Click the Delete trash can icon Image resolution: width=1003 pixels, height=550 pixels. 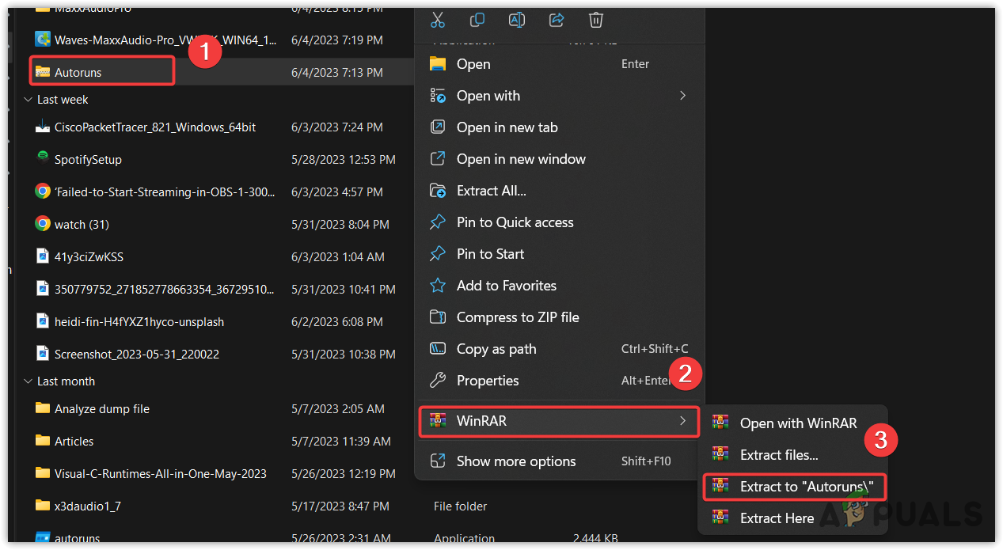tap(596, 20)
